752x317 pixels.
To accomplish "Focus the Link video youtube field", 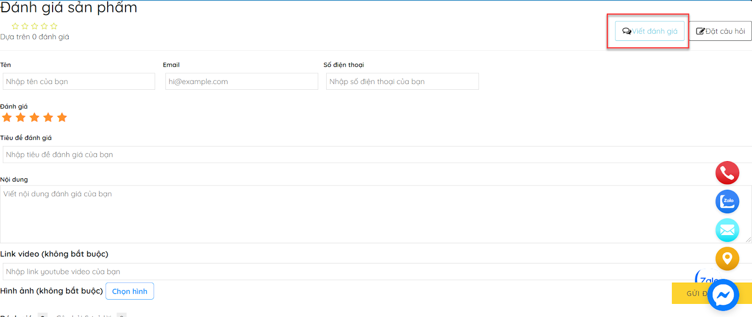I will [377, 271].
